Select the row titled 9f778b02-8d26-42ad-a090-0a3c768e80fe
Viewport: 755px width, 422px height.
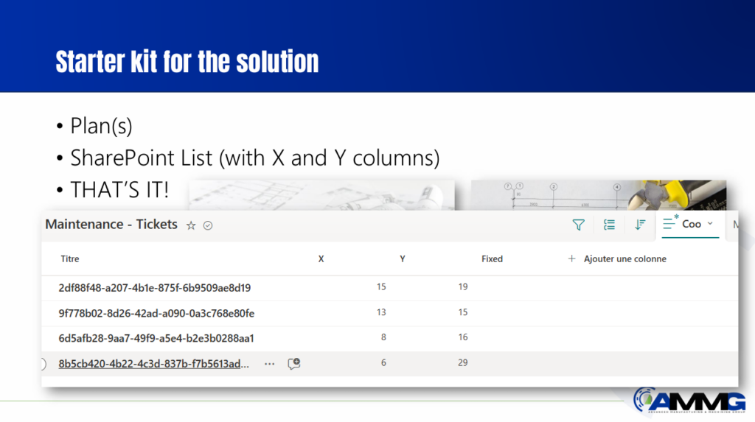click(x=156, y=313)
